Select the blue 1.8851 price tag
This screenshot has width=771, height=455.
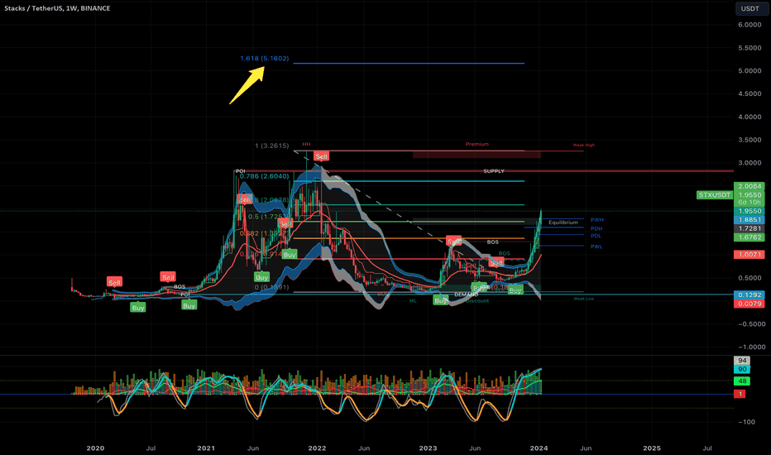tap(749, 220)
